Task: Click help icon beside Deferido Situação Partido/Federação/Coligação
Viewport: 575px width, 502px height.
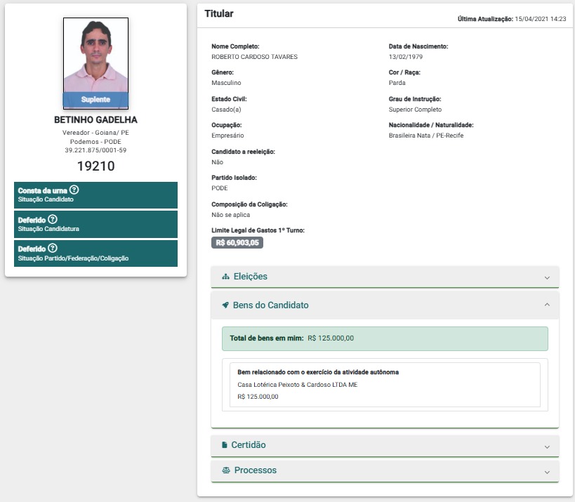Action: 53,249
